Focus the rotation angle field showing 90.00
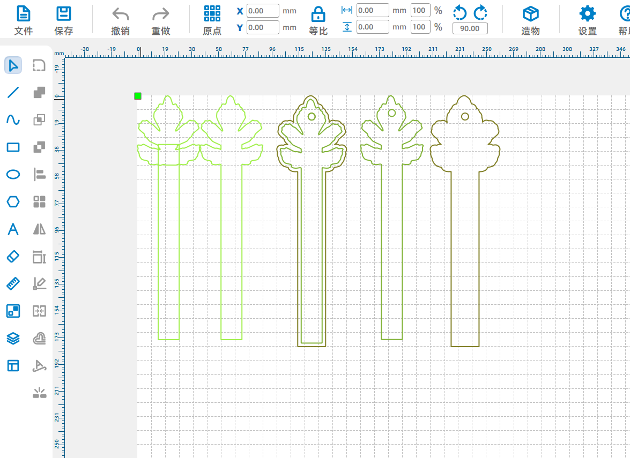Image resolution: width=630 pixels, height=458 pixels. [x=470, y=28]
